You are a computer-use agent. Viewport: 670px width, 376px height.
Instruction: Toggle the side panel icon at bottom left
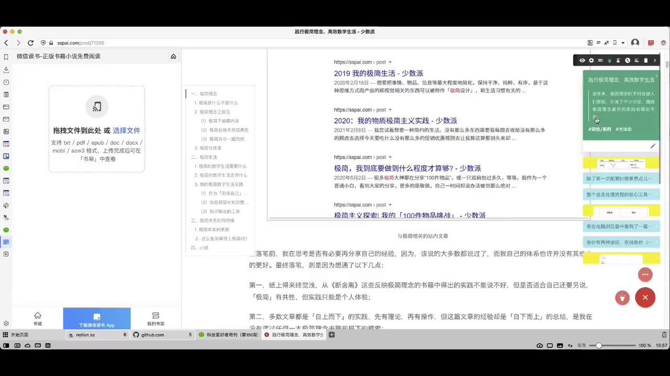(6, 345)
